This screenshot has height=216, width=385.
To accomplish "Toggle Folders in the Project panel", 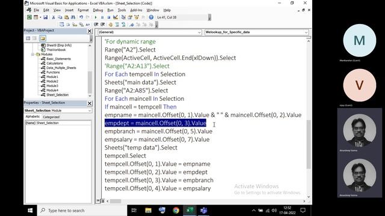I will coord(43,38).
